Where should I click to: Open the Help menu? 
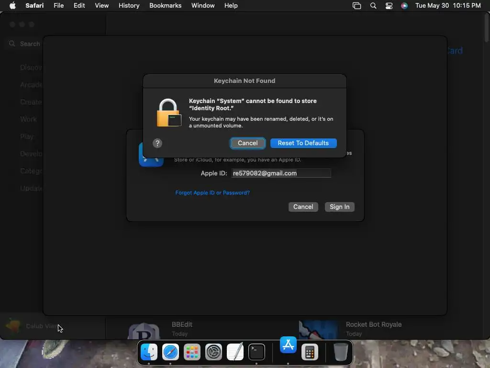tap(231, 6)
